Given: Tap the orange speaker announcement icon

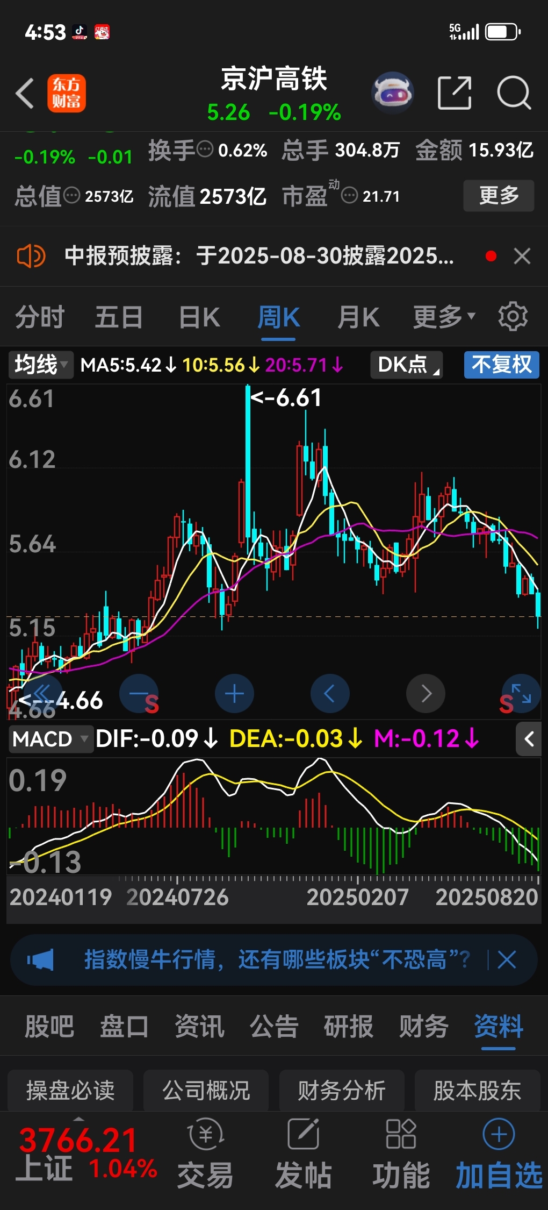Looking at the screenshot, I should (x=31, y=256).
